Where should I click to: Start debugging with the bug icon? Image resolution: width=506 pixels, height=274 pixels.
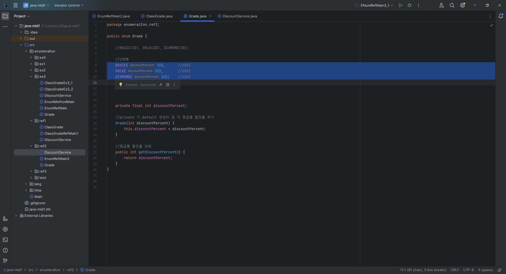(x=410, y=5)
